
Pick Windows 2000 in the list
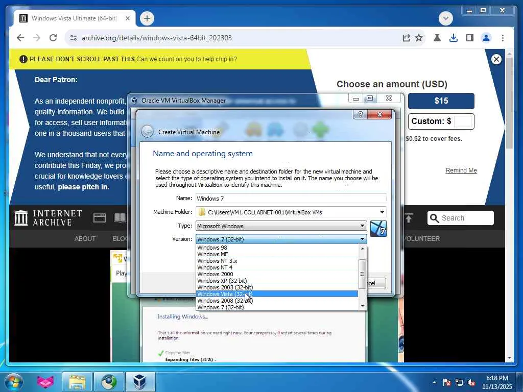click(x=277, y=274)
